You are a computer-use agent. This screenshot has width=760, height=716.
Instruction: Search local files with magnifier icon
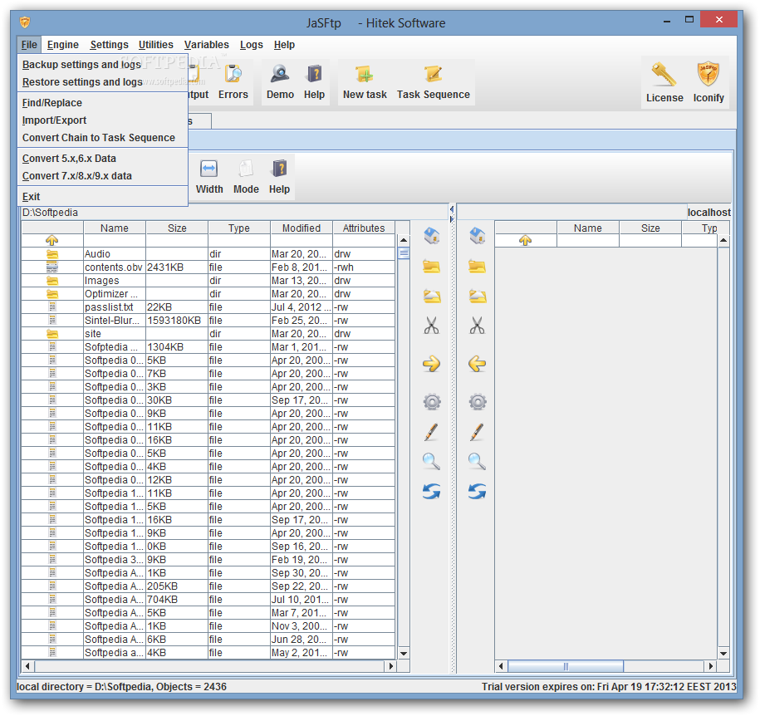431,462
